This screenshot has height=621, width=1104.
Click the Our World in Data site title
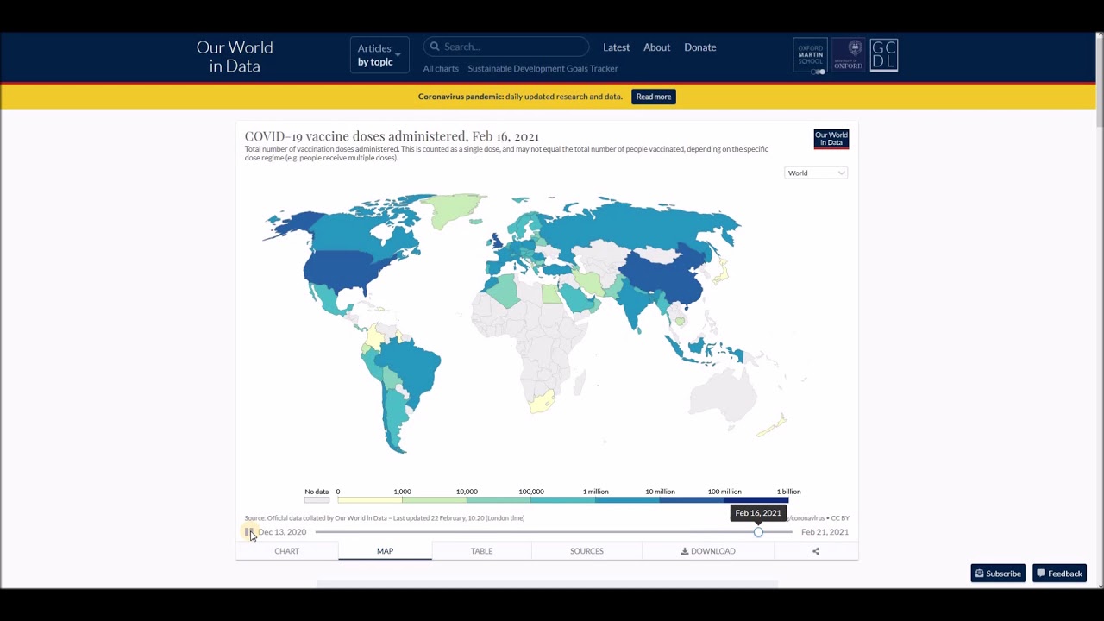(x=235, y=56)
